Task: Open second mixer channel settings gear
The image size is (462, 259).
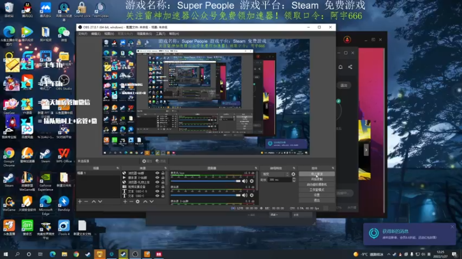Action: [x=252, y=195]
